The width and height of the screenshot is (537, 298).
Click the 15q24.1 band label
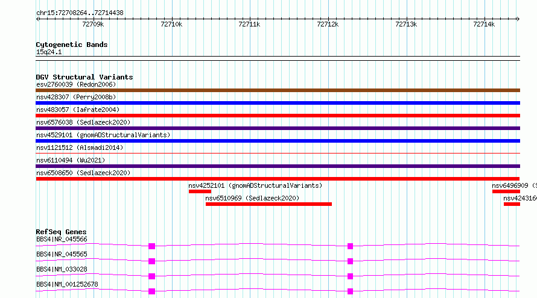pyautogui.click(x=49, y=52)
